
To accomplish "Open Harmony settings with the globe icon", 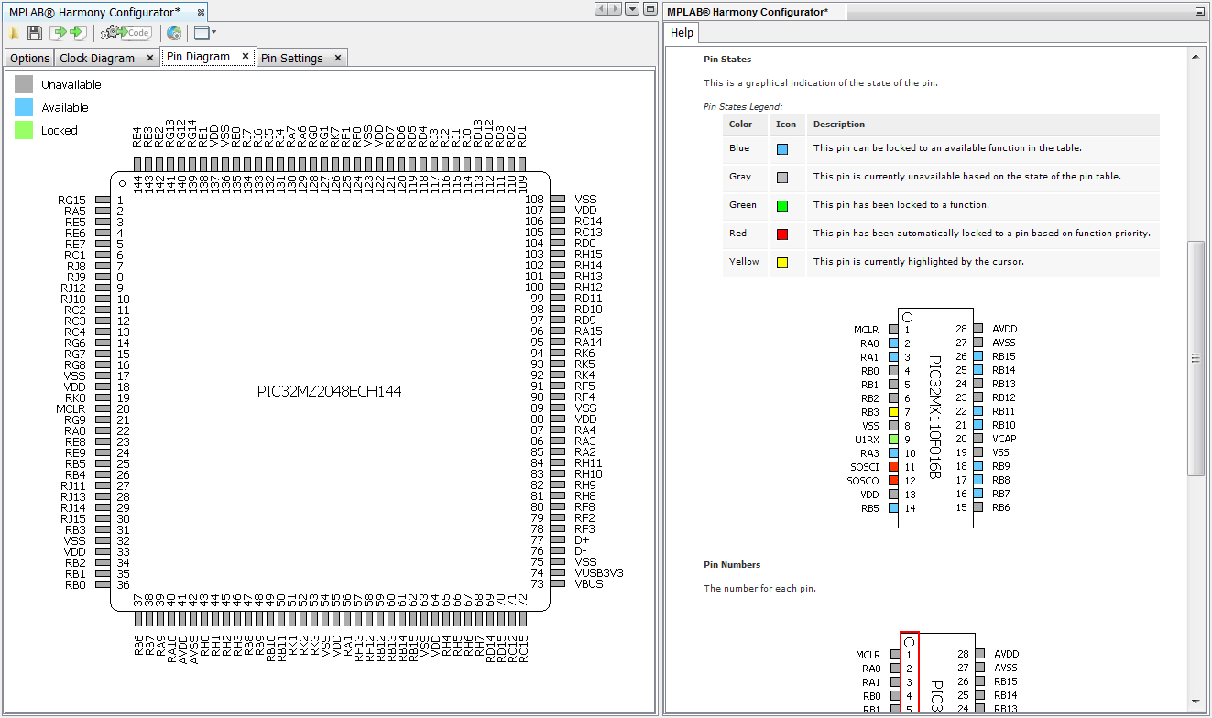I will 173,33.
